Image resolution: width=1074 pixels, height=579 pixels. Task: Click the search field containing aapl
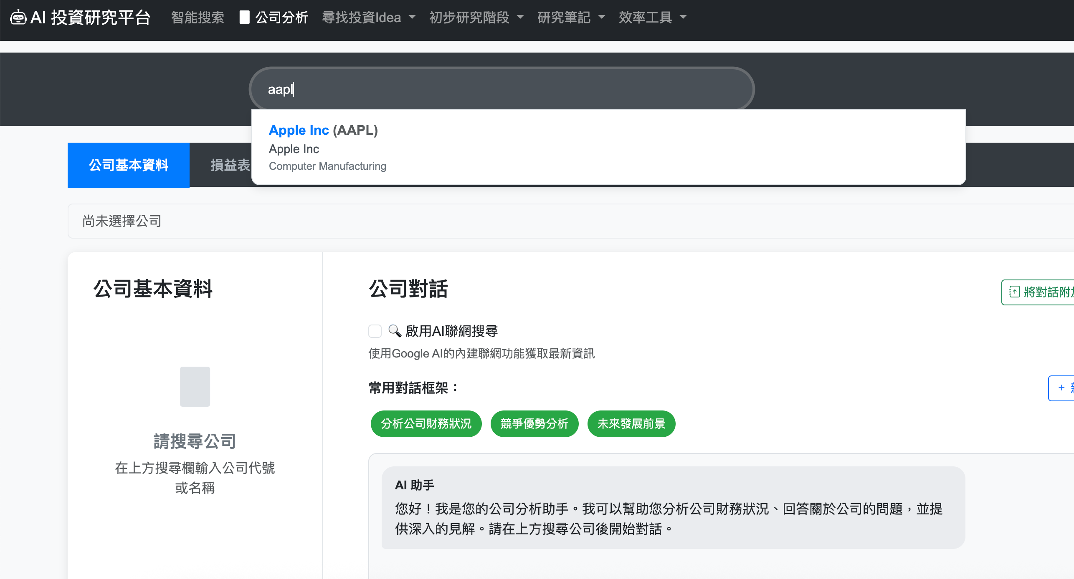pos(501,89)
